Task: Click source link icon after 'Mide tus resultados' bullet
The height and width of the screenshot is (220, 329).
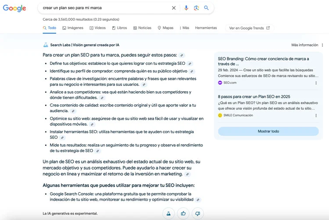Action: [x=97, y=151]
